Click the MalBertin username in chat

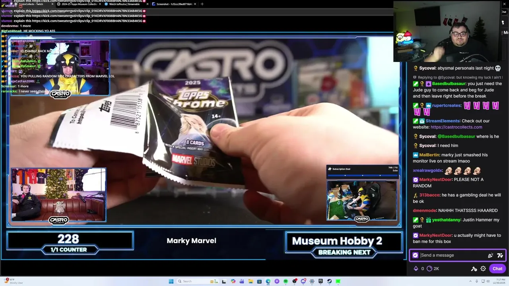[x=429, y=155]
